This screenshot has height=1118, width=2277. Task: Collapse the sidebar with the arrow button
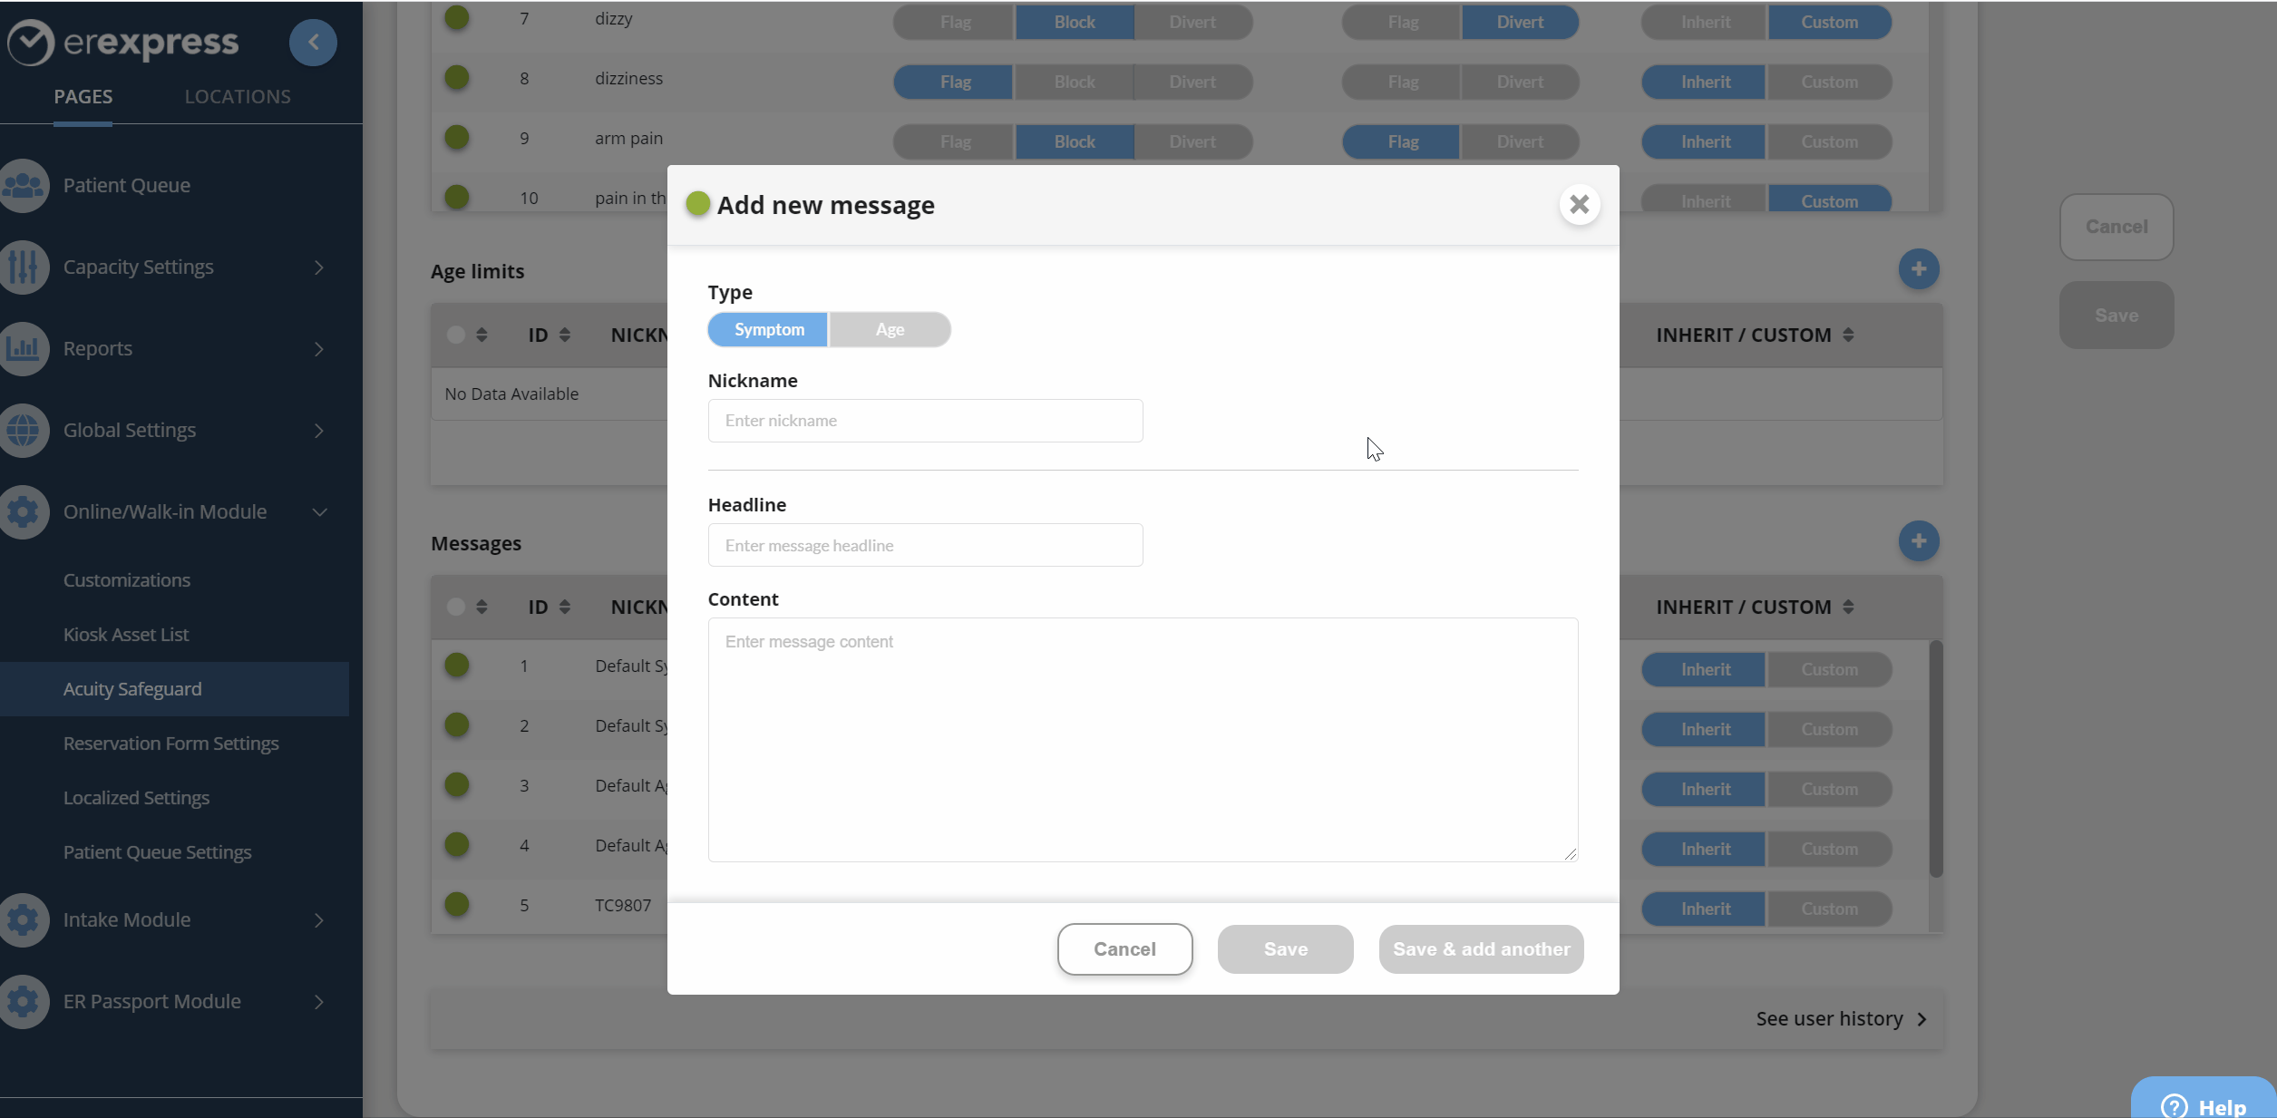point(313,42)
